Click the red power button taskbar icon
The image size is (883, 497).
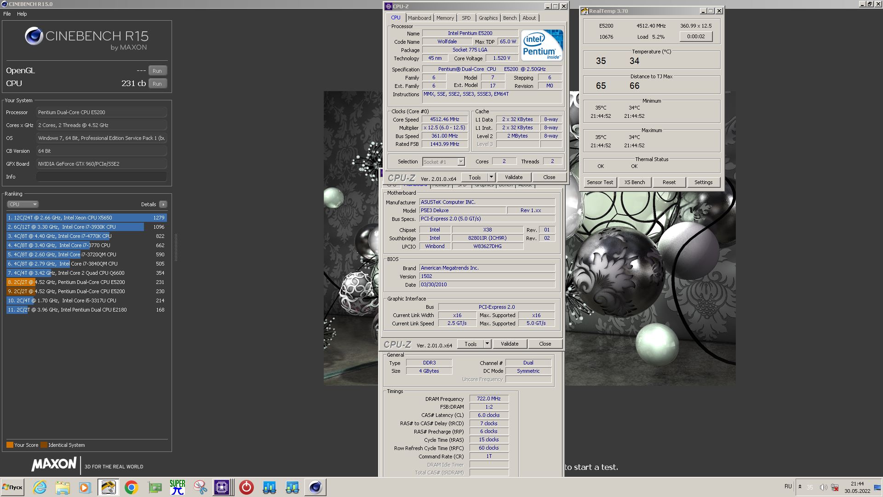tap(247, 487)
